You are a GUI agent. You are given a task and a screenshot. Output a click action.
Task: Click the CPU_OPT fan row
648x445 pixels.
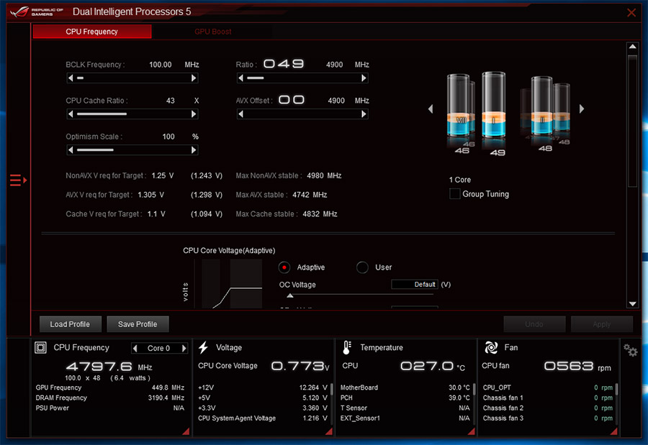pos(548,387)
